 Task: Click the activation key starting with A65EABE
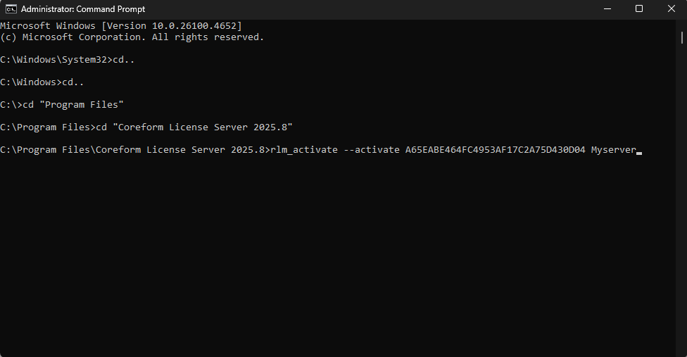pos(495,150)
